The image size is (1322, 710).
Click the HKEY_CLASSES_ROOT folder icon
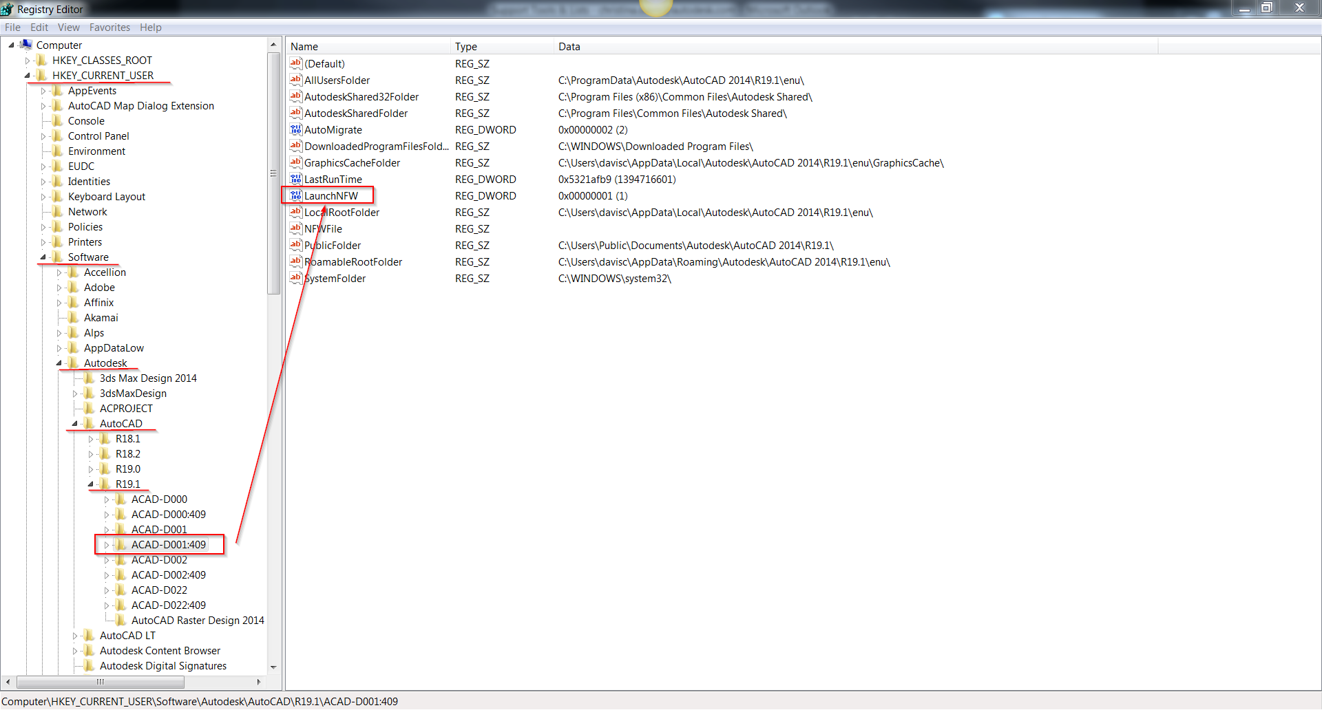coord(42,60)
